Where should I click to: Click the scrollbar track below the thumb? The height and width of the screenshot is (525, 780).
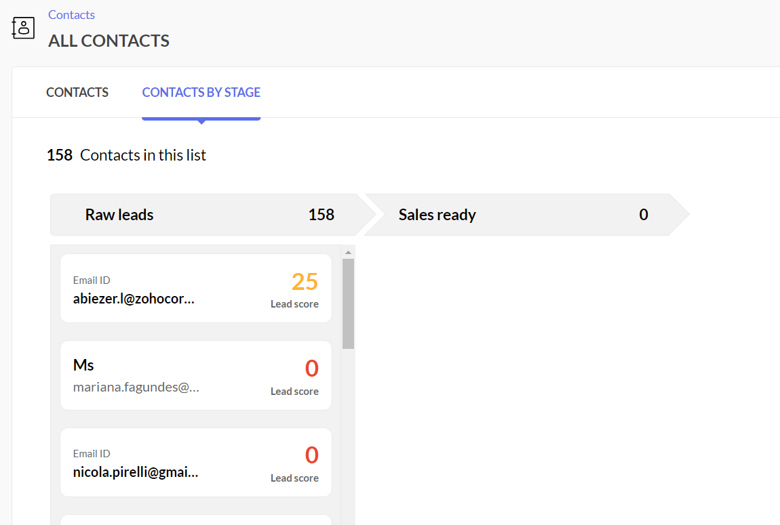(348, 434)
